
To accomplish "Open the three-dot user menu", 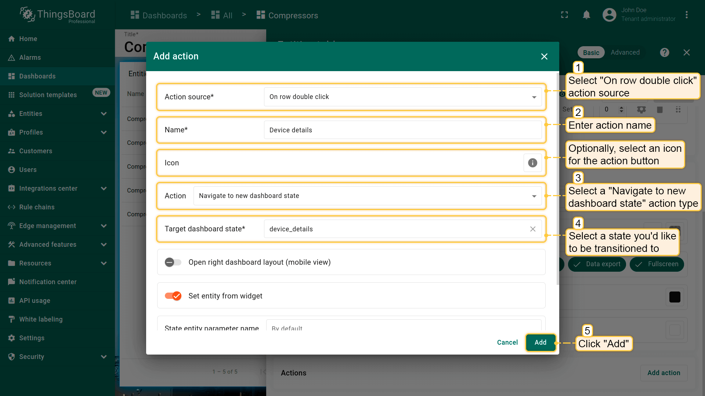I will pyautogui.click(x=686, y=15).
